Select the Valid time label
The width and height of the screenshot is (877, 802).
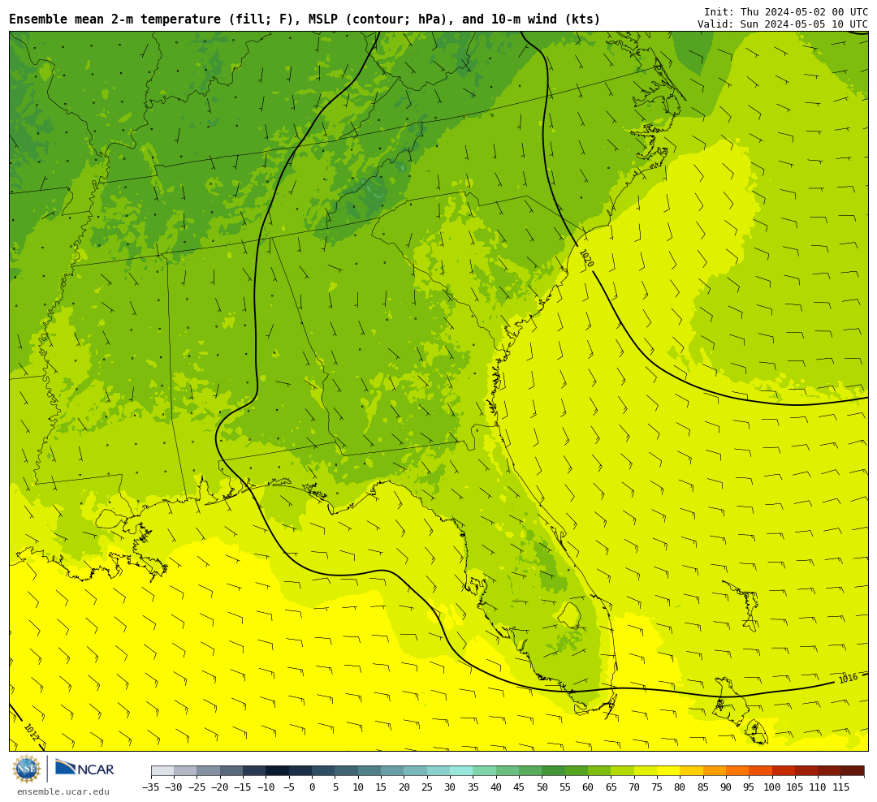[x=783, y=24]
